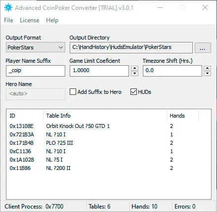The image size is (217, 212).
Task: Close the converter window
Action: 205,7
